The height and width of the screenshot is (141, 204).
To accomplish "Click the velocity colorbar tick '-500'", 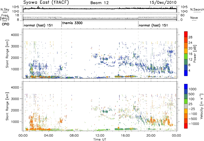I will click(193, 119).
